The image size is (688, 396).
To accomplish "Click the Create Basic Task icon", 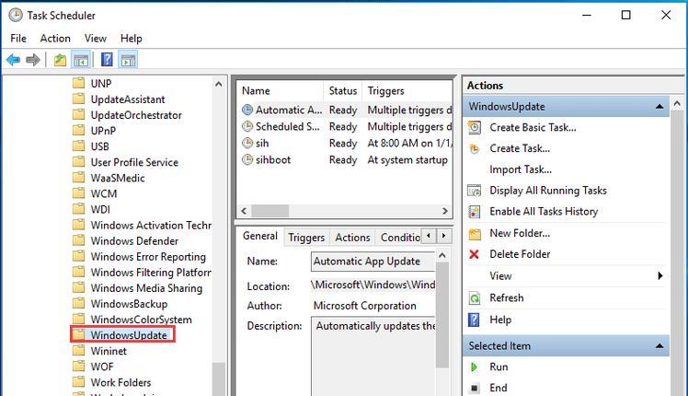I will (475, 127).
